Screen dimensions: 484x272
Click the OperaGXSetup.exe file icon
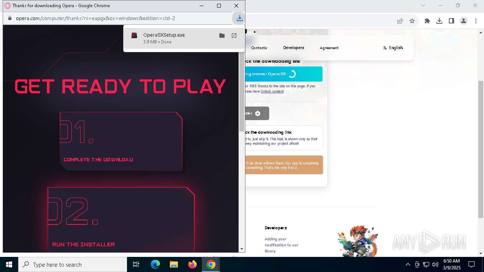[x=134, y=36]
